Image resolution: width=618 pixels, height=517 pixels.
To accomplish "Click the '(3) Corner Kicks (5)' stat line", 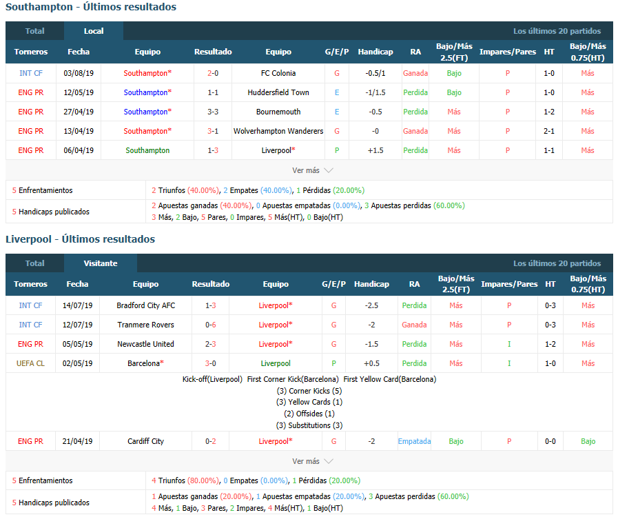I will 309,391.
